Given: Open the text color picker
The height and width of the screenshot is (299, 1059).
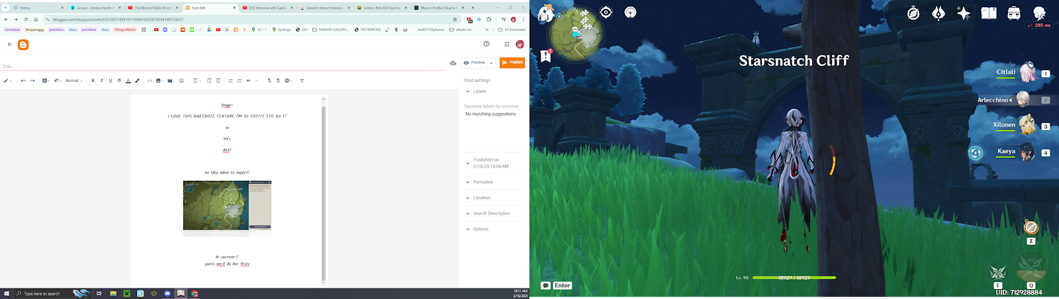Looking at the screenshot, I should (x=128, y=81).
